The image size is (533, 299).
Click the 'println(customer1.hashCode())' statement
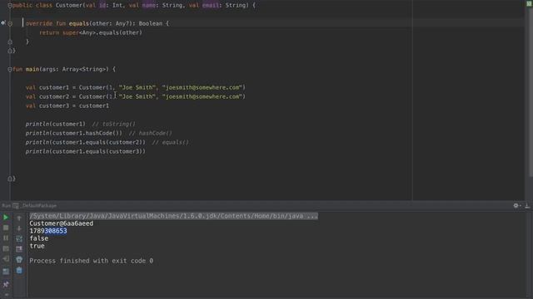74,133
